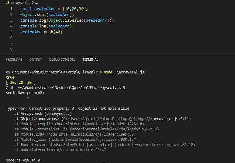Image resolution: width=235 pixels, height=163 pixels.
Task: Click 'at Array.push (<anonymous>)' stack line
Action: point(43,114)
